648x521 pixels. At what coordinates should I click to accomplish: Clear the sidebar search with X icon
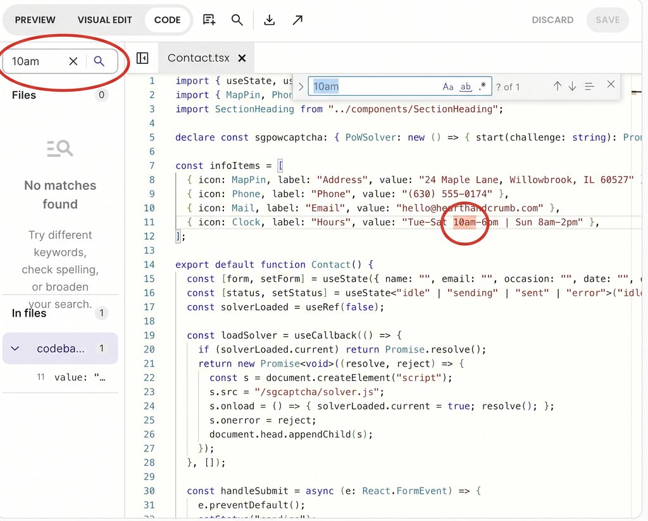pyautogui.click(x=73, y=61)
